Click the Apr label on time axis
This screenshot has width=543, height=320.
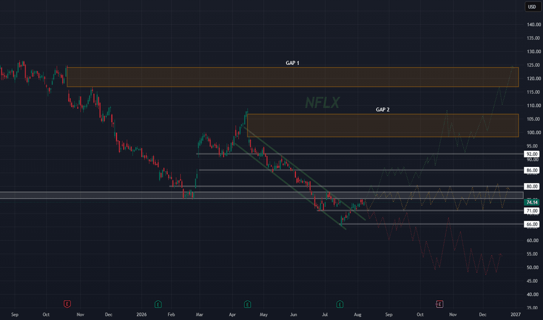pos(232,314)
